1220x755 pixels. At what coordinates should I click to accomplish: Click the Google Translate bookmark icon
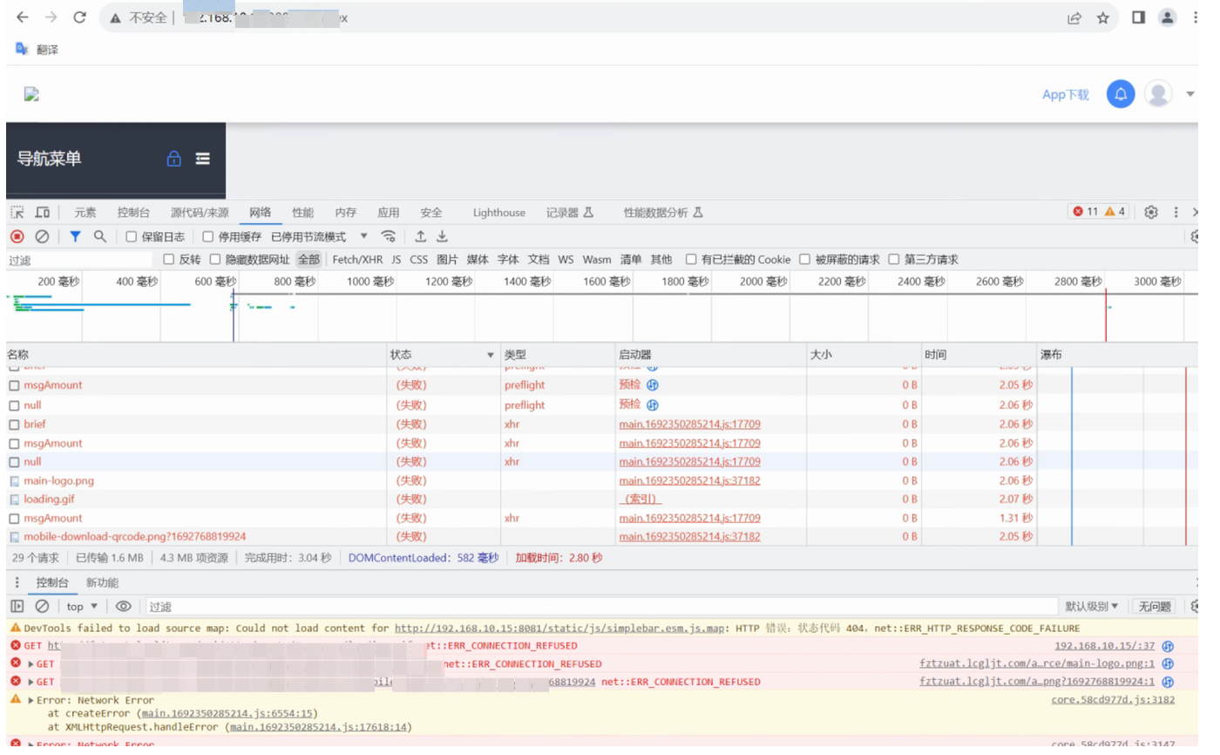[x=23, y=49]
